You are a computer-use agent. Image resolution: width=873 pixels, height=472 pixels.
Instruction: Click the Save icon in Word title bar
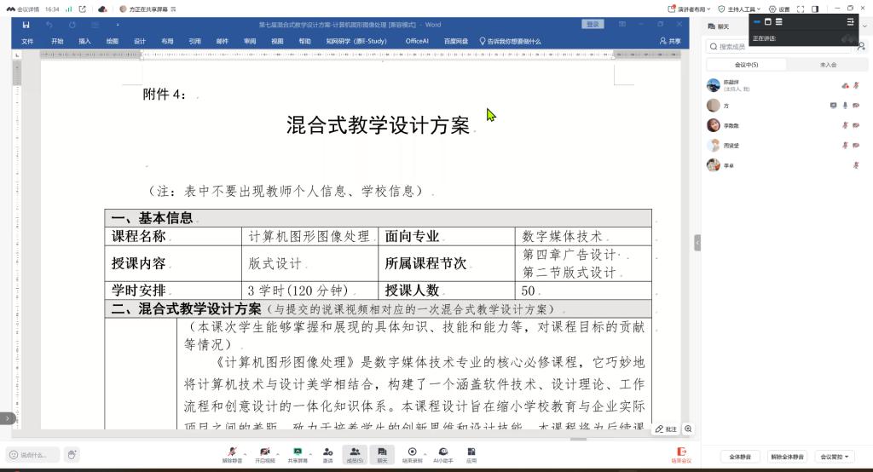26,25
